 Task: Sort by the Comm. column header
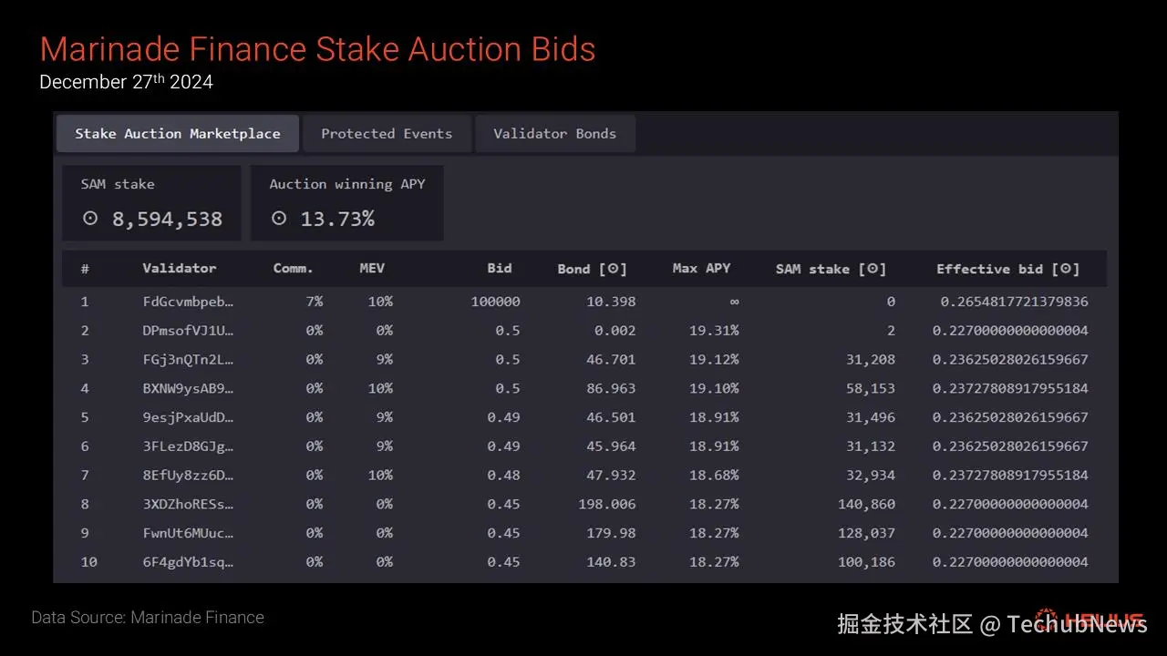point(293,269)
